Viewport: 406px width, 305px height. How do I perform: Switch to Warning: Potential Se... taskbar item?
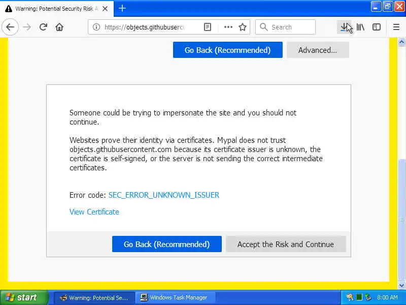pyautogui.click(x=94, y=297)
